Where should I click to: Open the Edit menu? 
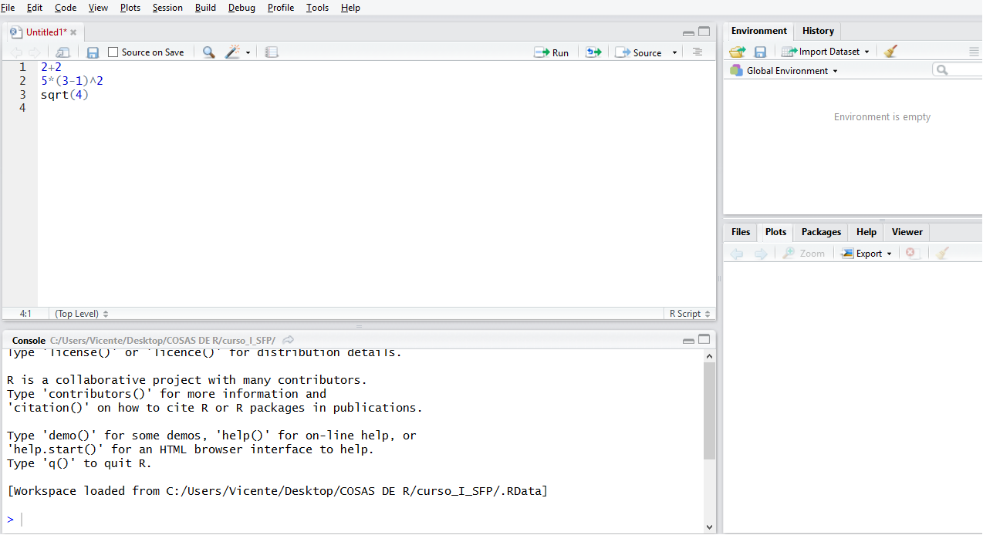[35, 8]
